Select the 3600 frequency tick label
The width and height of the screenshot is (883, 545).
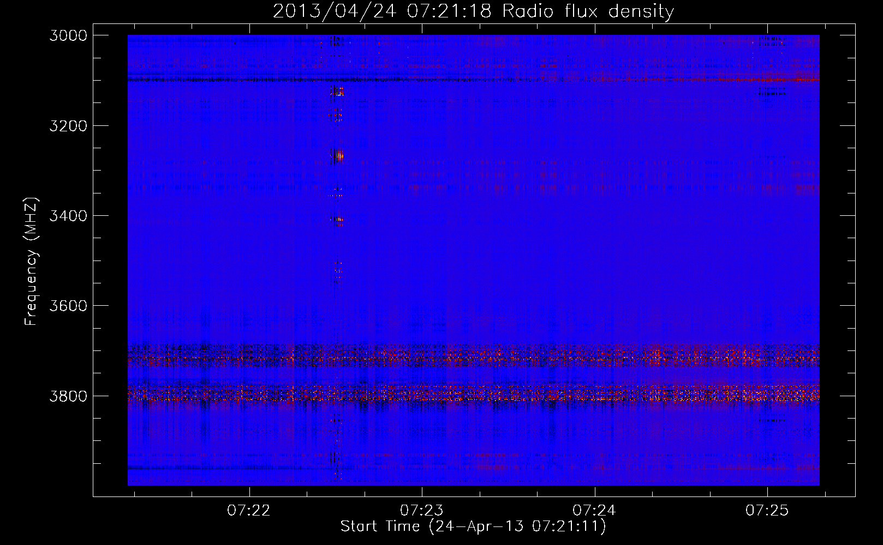(68, 306)
